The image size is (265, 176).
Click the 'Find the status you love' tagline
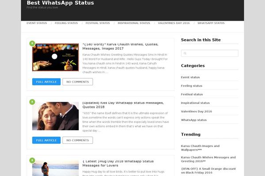pos(42,7)
